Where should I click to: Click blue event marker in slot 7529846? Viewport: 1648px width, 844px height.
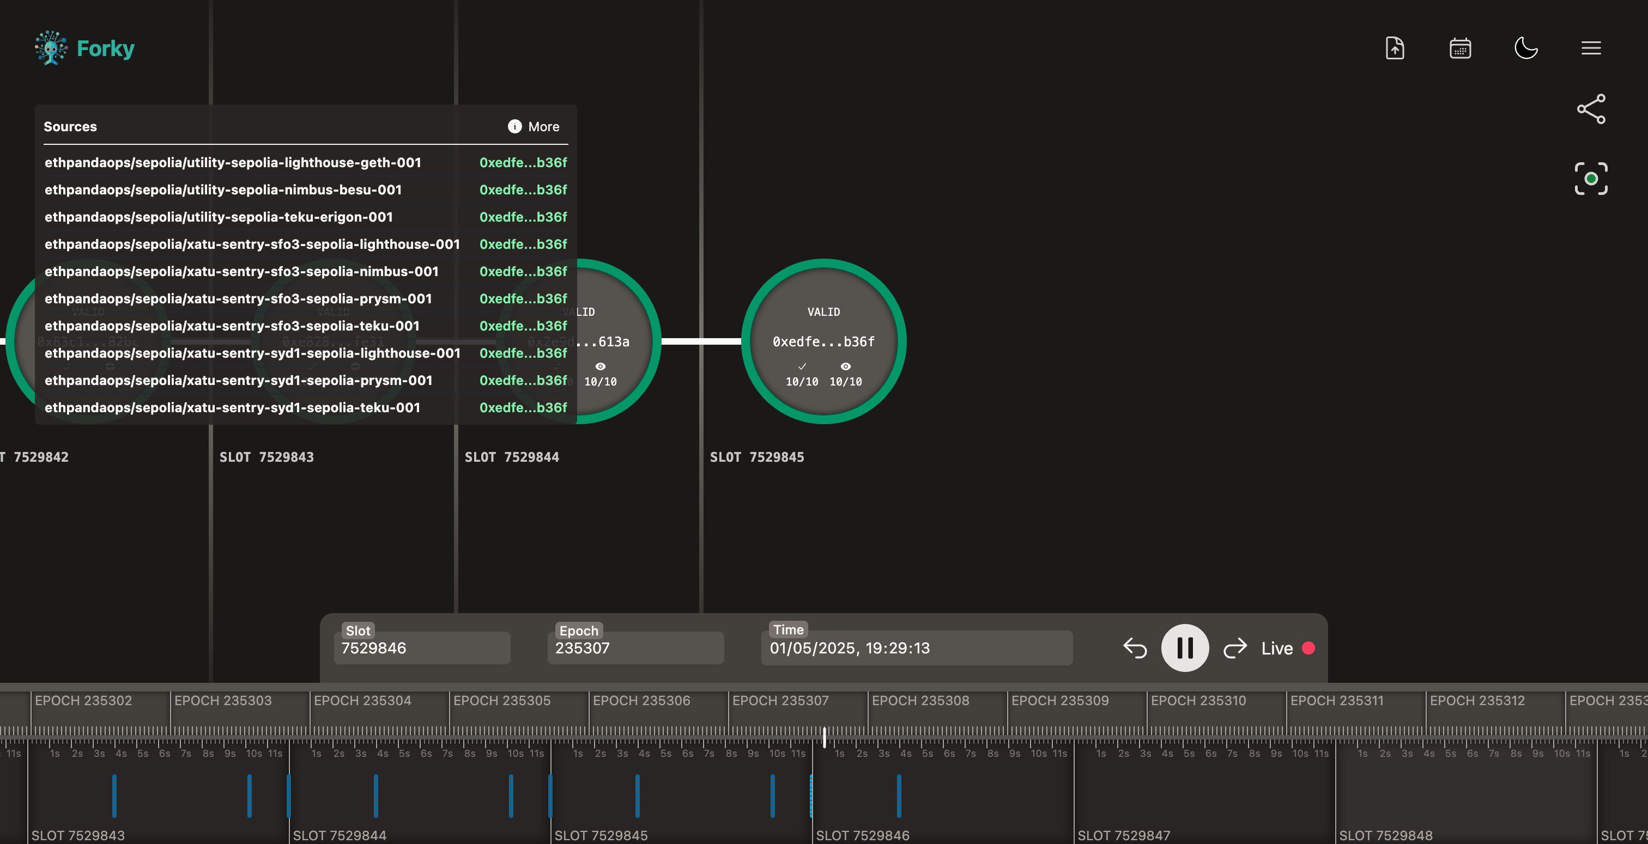tap(899, 796)
